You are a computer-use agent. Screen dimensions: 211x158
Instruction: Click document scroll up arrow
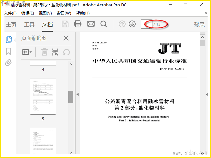click(202, 37)
